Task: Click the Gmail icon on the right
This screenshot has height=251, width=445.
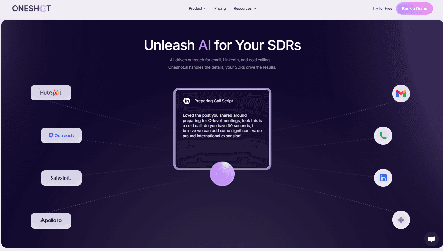Action: (x=401, y=93)
